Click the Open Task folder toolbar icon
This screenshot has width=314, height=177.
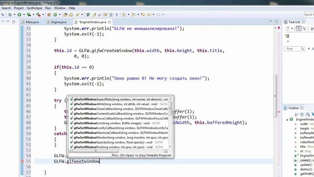click(x=71, y=14)
